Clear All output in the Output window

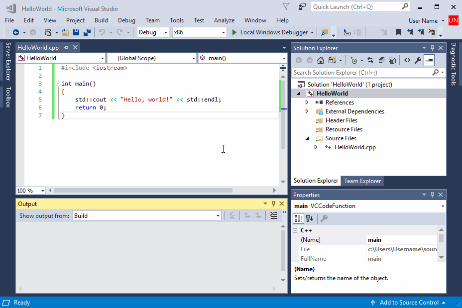(273, 215)
